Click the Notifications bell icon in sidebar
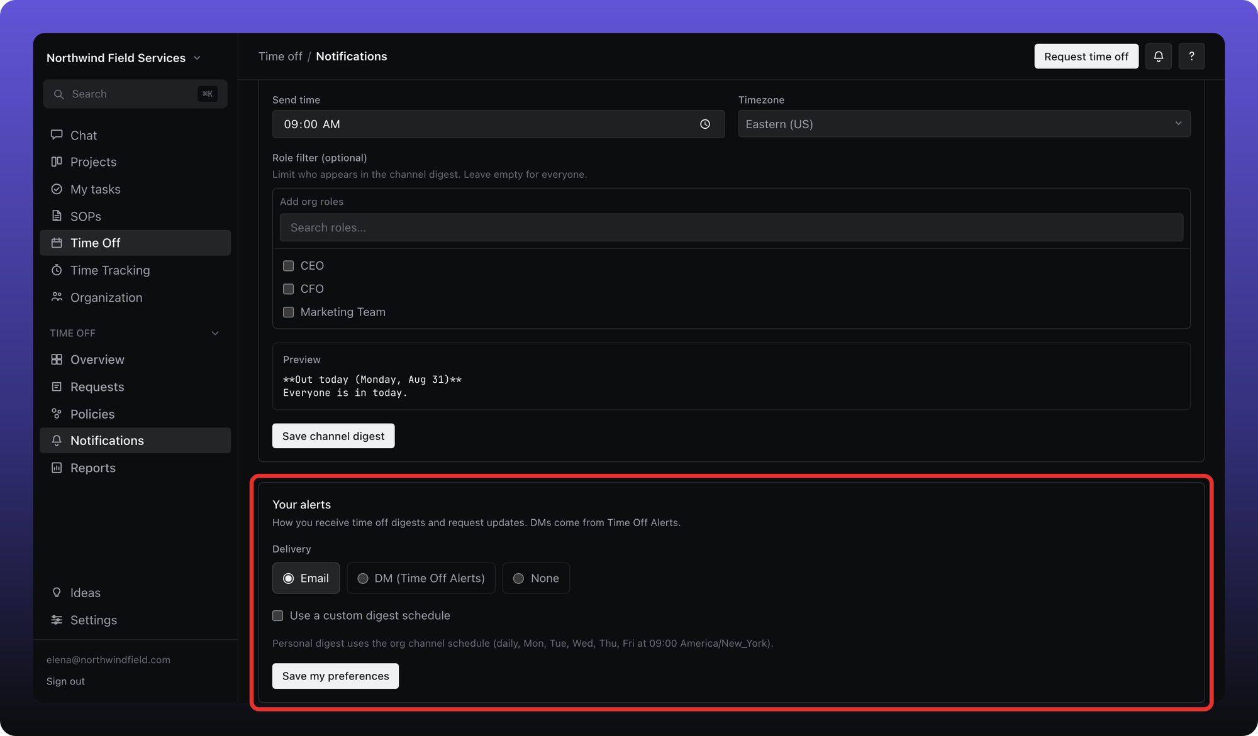 pyautogui.click(x=57, y=441)
